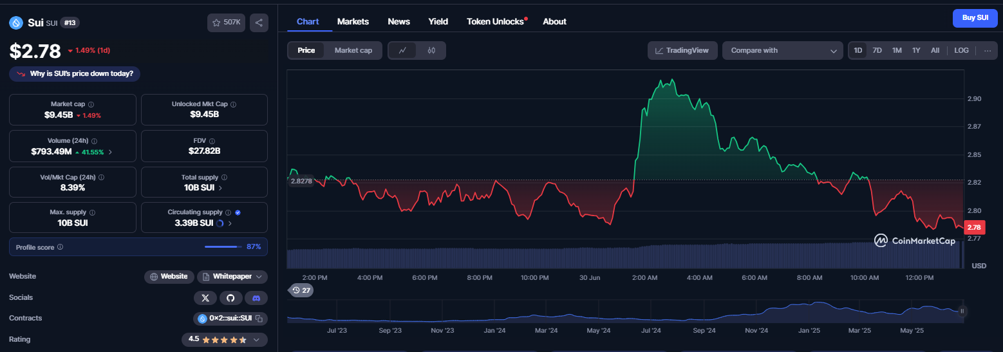Click the 8.39% Vol/Mkt Cap value
Viewport: 1003px width, 352px height.
coord(73,187)
